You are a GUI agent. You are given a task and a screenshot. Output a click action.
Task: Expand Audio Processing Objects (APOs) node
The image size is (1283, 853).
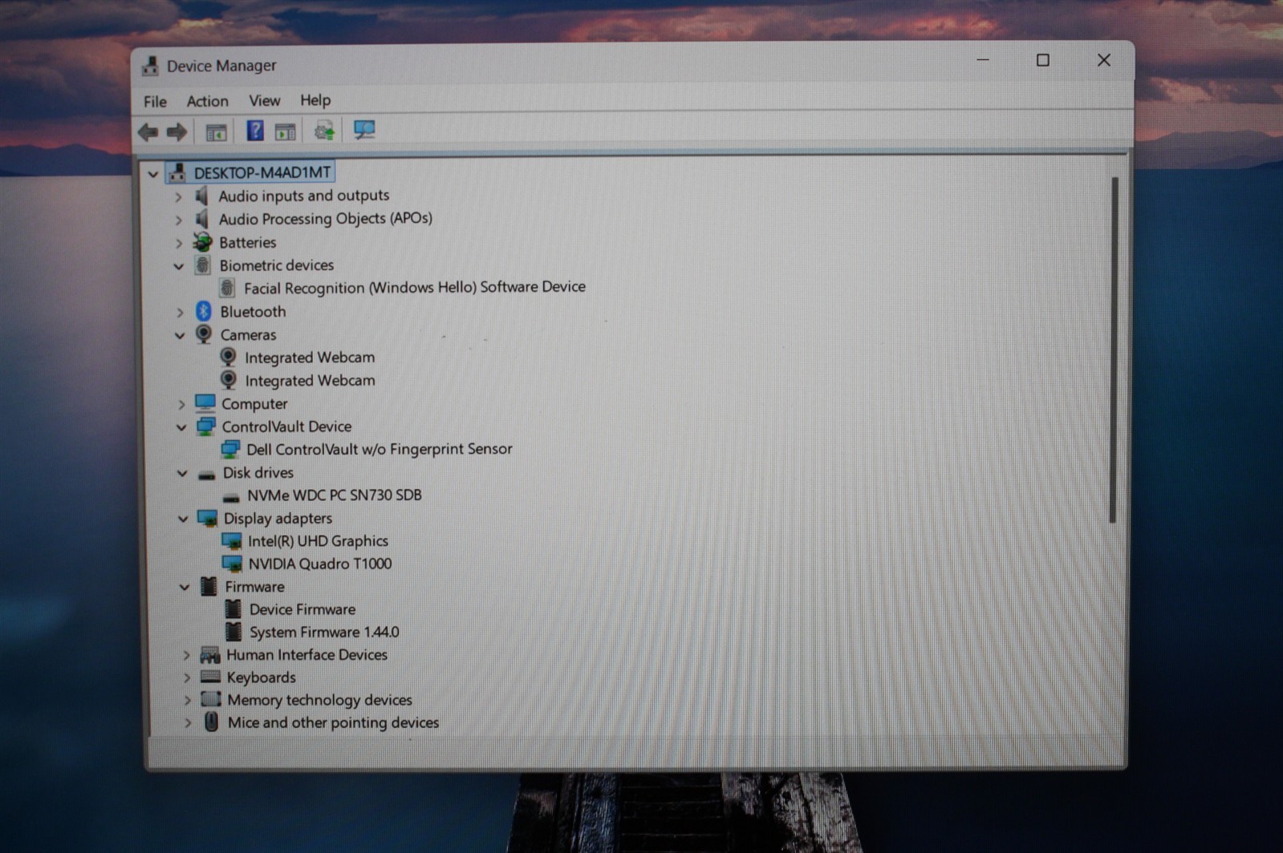[x=179, y=220]
